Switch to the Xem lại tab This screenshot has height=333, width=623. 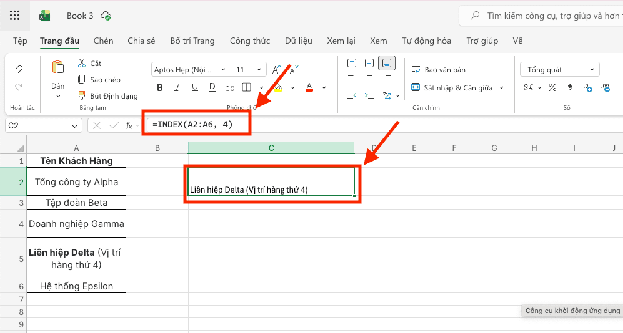(341, 41)
